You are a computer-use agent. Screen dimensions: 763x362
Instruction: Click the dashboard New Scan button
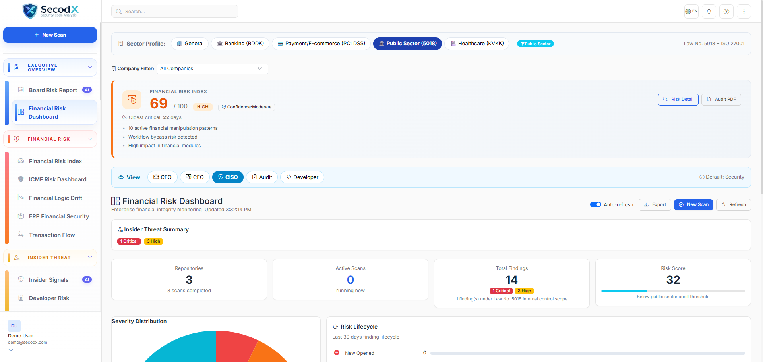pyautogui.click(x=693, y=205)
